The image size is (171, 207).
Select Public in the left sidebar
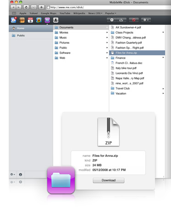coord(31,35)
